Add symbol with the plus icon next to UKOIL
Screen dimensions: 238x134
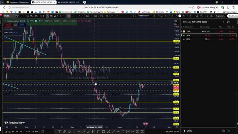pyautogui.click(x=22, y=16)
